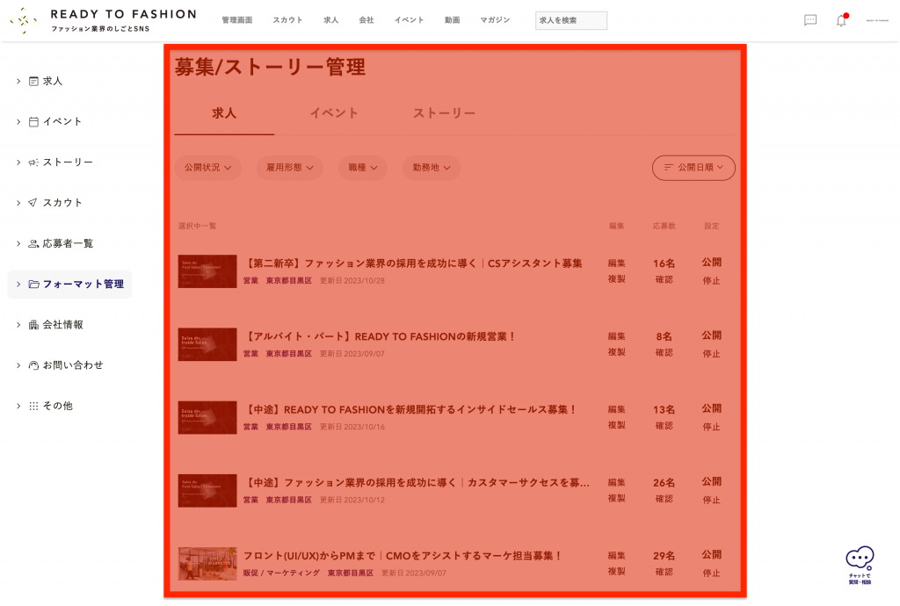Stop the CMO マーケ担当 job listing
Image resolution: width=900 pixels, height=606 pixels.
[x=711, y=574]
